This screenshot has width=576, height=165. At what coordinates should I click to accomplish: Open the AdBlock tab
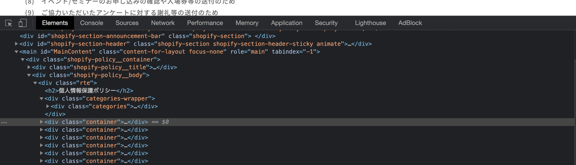410,23
